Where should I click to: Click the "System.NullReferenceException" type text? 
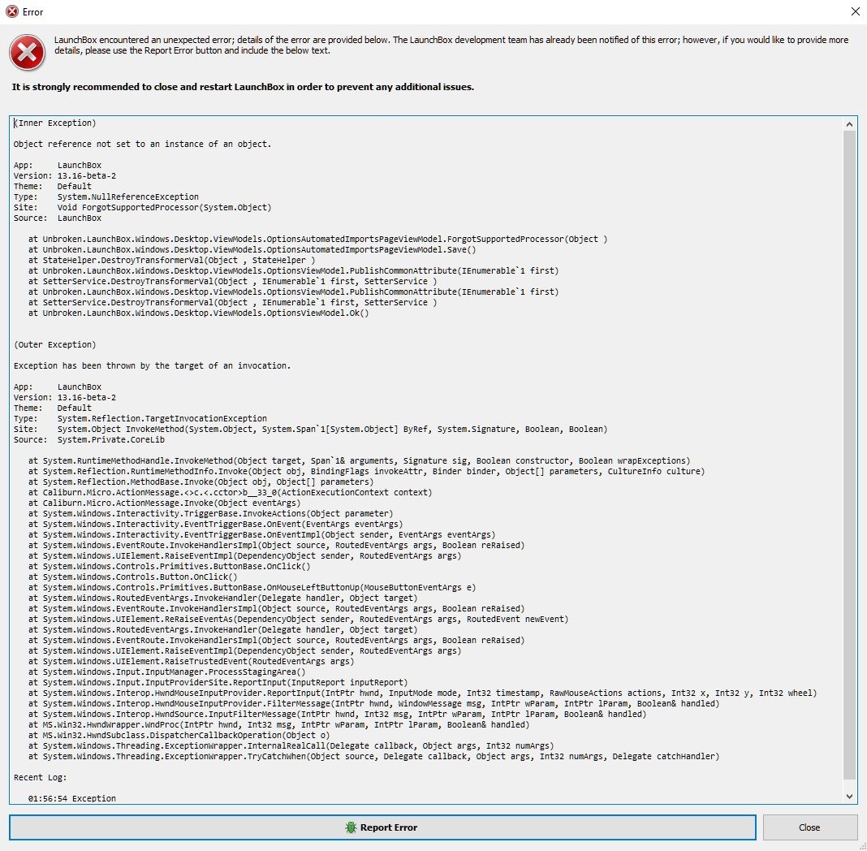tap(127, 197)
